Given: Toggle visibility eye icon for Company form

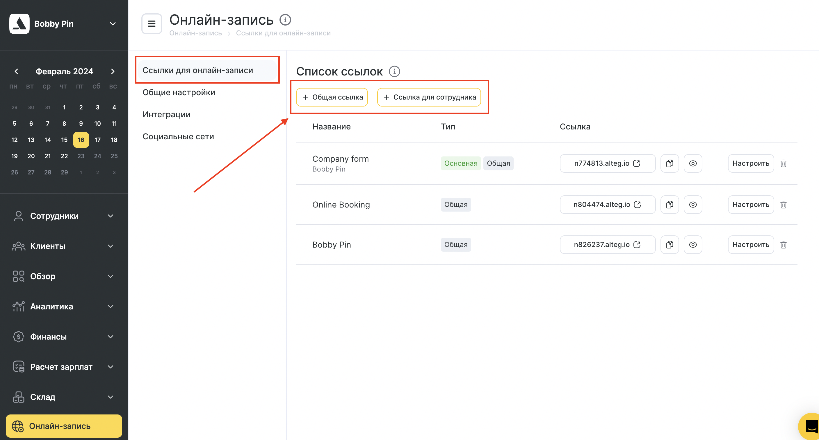Looking at the screenshot, I should [x=694, y=163].
